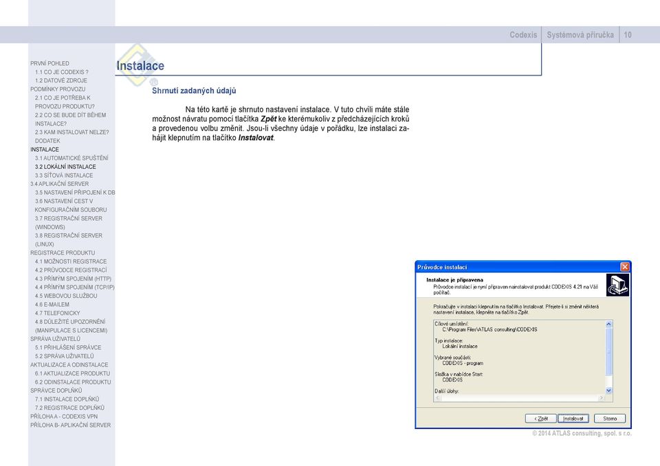Open 2.1 CO JE POTŘEBA K PROVOZU PRODUKTU?
The height and width of the screenshot is (466, 660).
65,102
